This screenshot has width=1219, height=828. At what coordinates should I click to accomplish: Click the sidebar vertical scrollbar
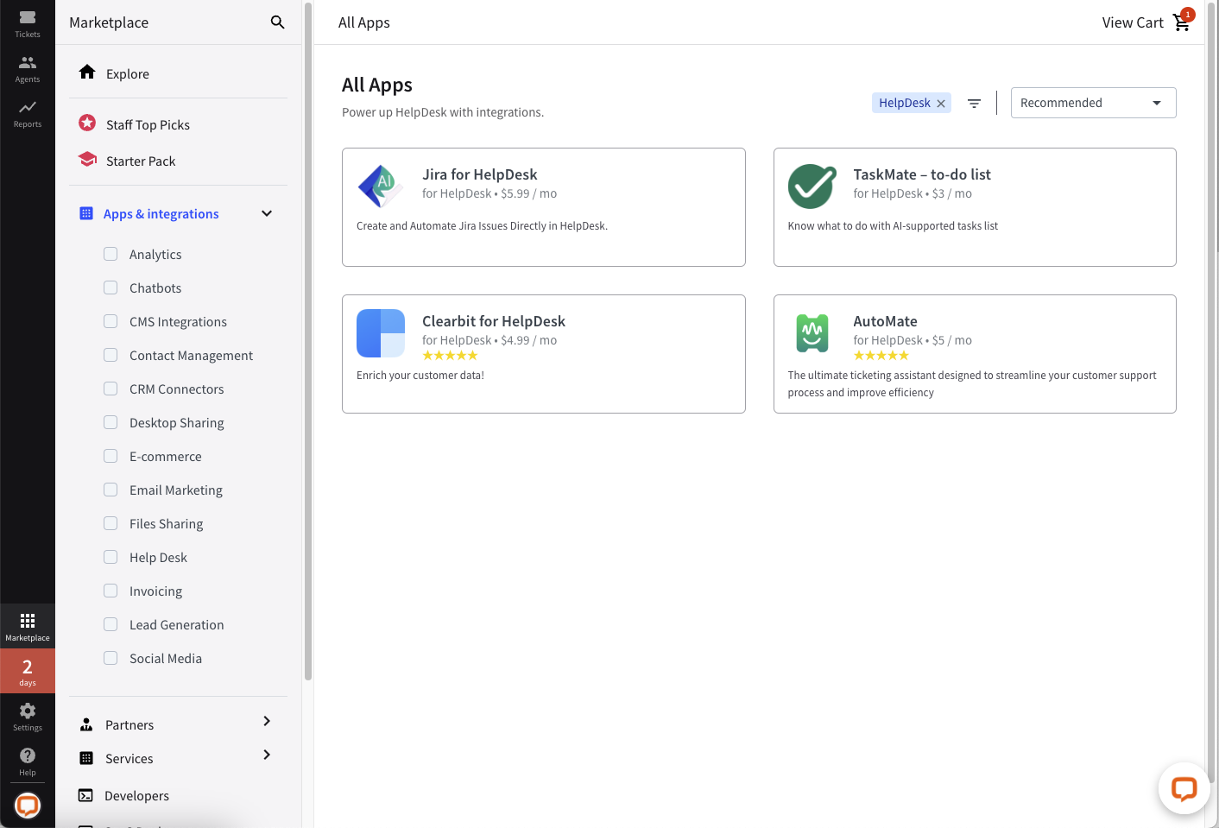coord(308,341)
